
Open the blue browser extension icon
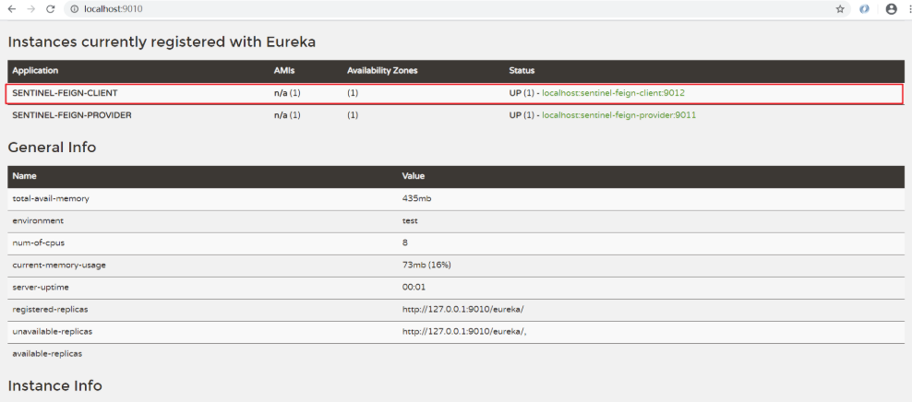point(864,9)
